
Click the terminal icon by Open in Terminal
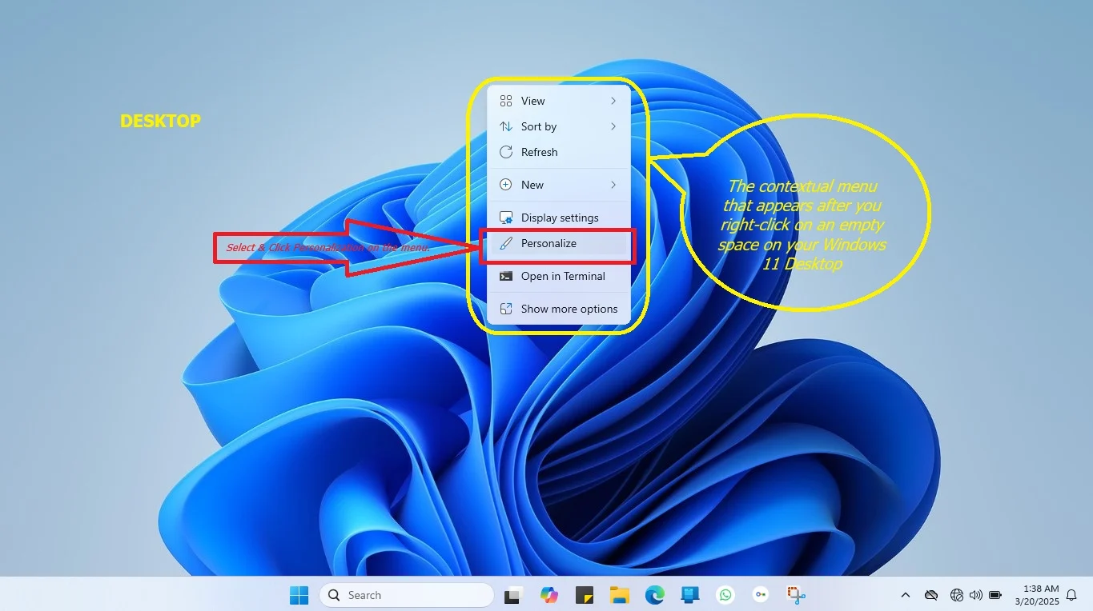(506, 276)
